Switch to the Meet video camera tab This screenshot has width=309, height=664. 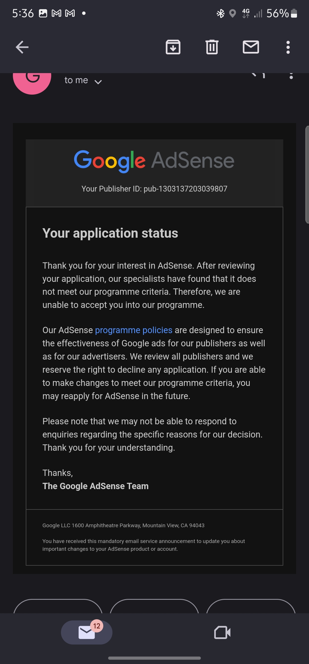[222, 632]
